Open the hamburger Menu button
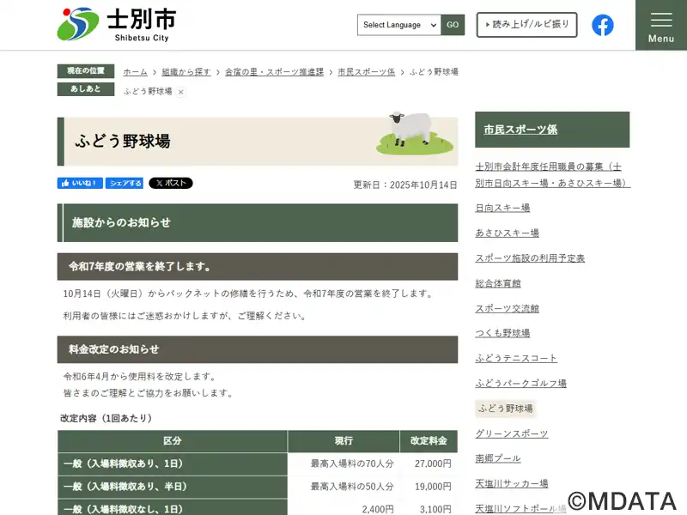Screen dimensions: 687x515 tap(660, 25)
